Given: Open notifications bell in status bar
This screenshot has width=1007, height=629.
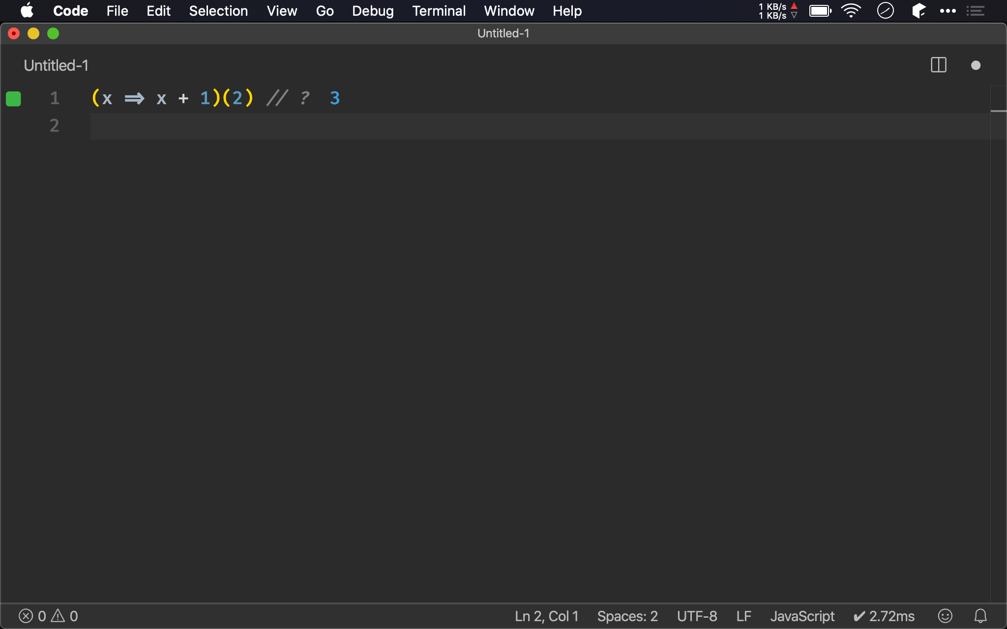Looking at the screenshot, I should [980, 616].
